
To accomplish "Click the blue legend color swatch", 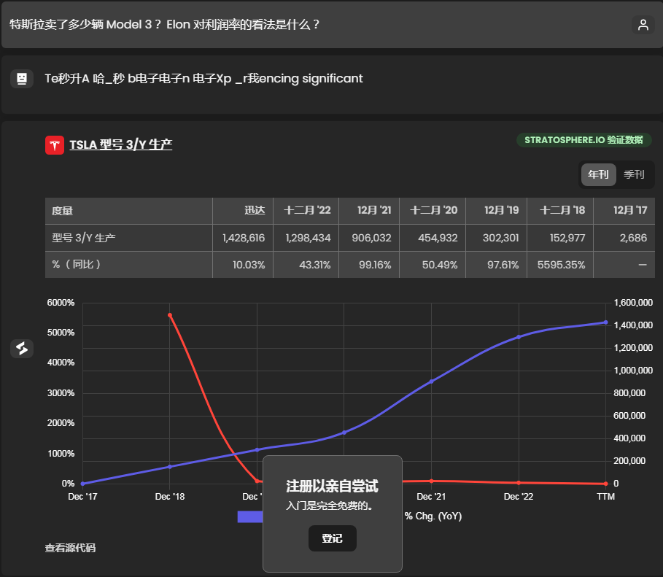I will point(250,516).
